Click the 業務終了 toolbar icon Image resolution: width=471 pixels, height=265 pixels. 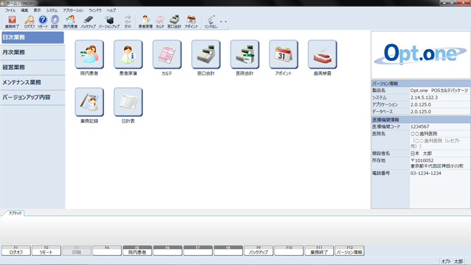point(12,22)
